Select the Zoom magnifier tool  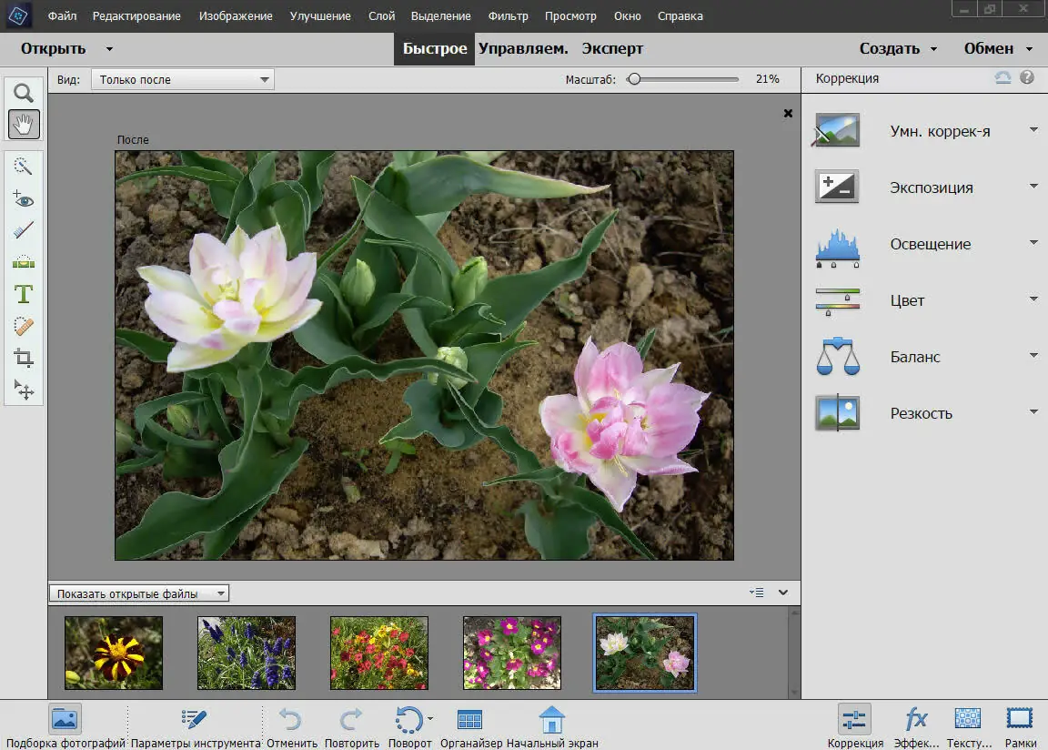click(24, 93)
